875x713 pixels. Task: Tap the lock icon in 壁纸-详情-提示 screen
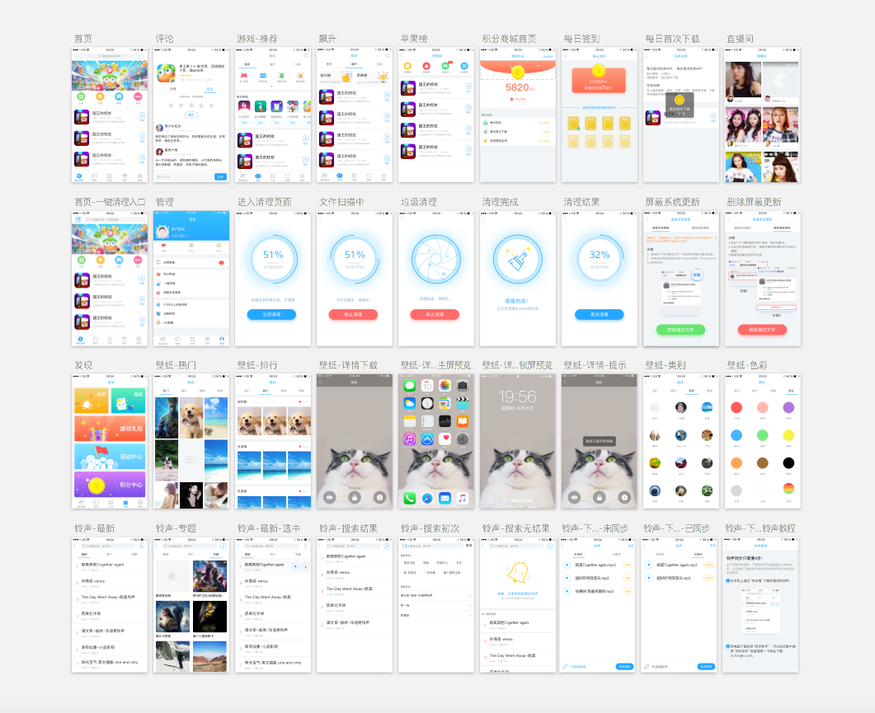(x=600, y=496)
